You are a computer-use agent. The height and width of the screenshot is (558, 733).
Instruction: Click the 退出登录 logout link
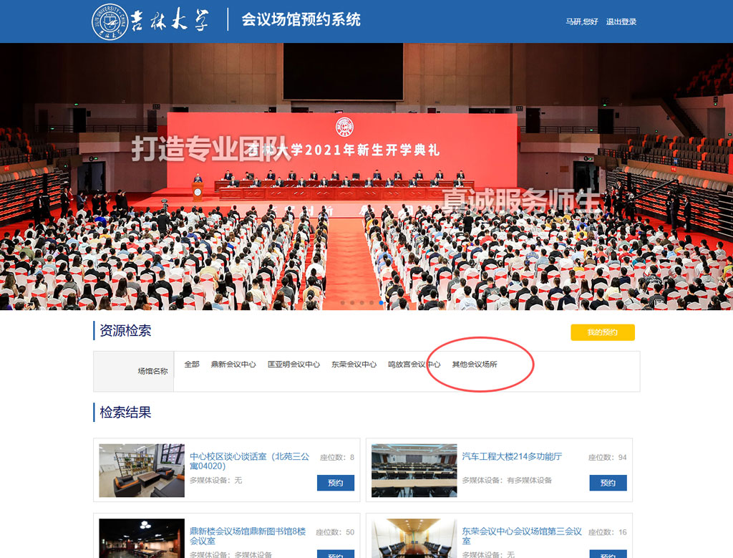click(621, 21)
